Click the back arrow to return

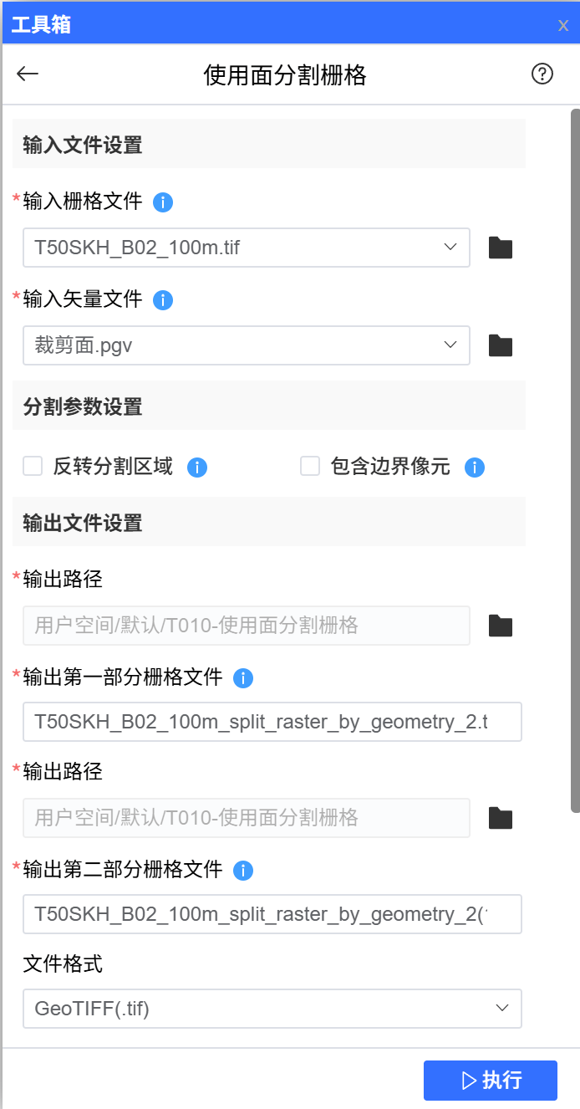27,74
